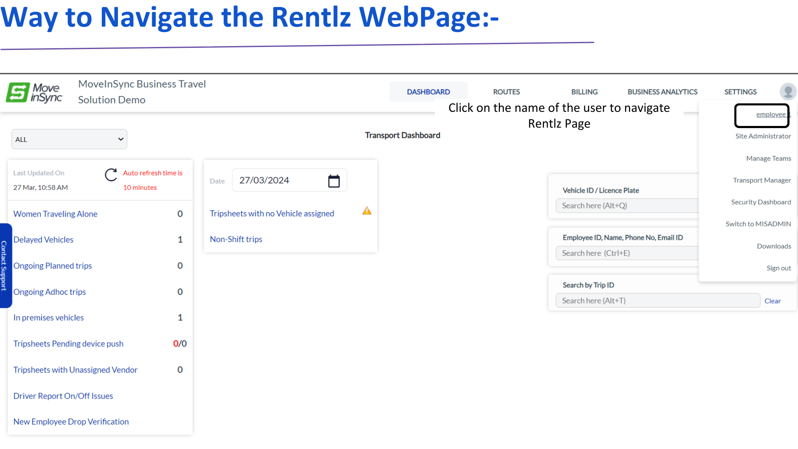This screenshot has height=449, width=798.
Task: Open the Settings tab
Action: click(x=740, y=92)
